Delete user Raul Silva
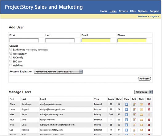The image size is (163, 137). [x=149, y=120]
